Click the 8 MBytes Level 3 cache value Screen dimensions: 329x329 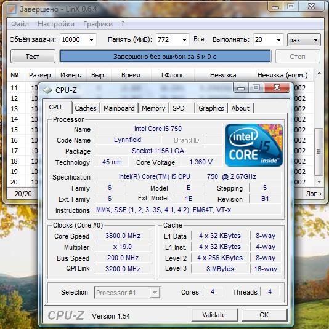click(x=220, y=269)
